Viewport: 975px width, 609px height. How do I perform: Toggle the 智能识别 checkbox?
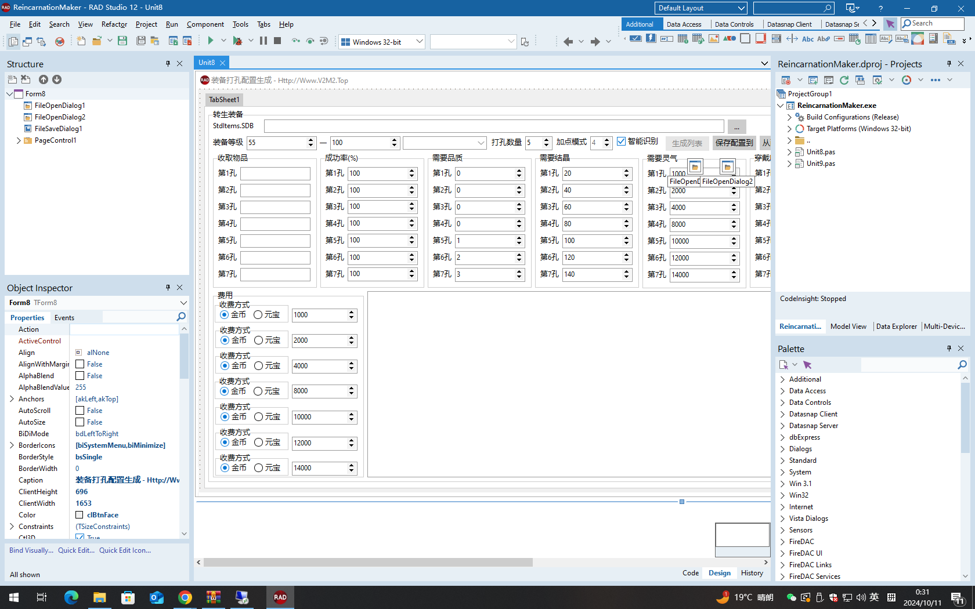pyautogui.click(x=622, y=142)
